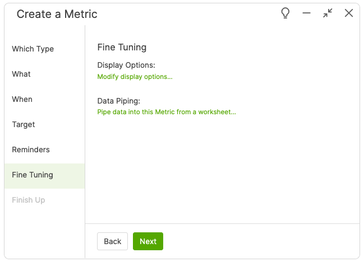Click the Fine Tuning panel heading
364x262 pixels.
122,48
